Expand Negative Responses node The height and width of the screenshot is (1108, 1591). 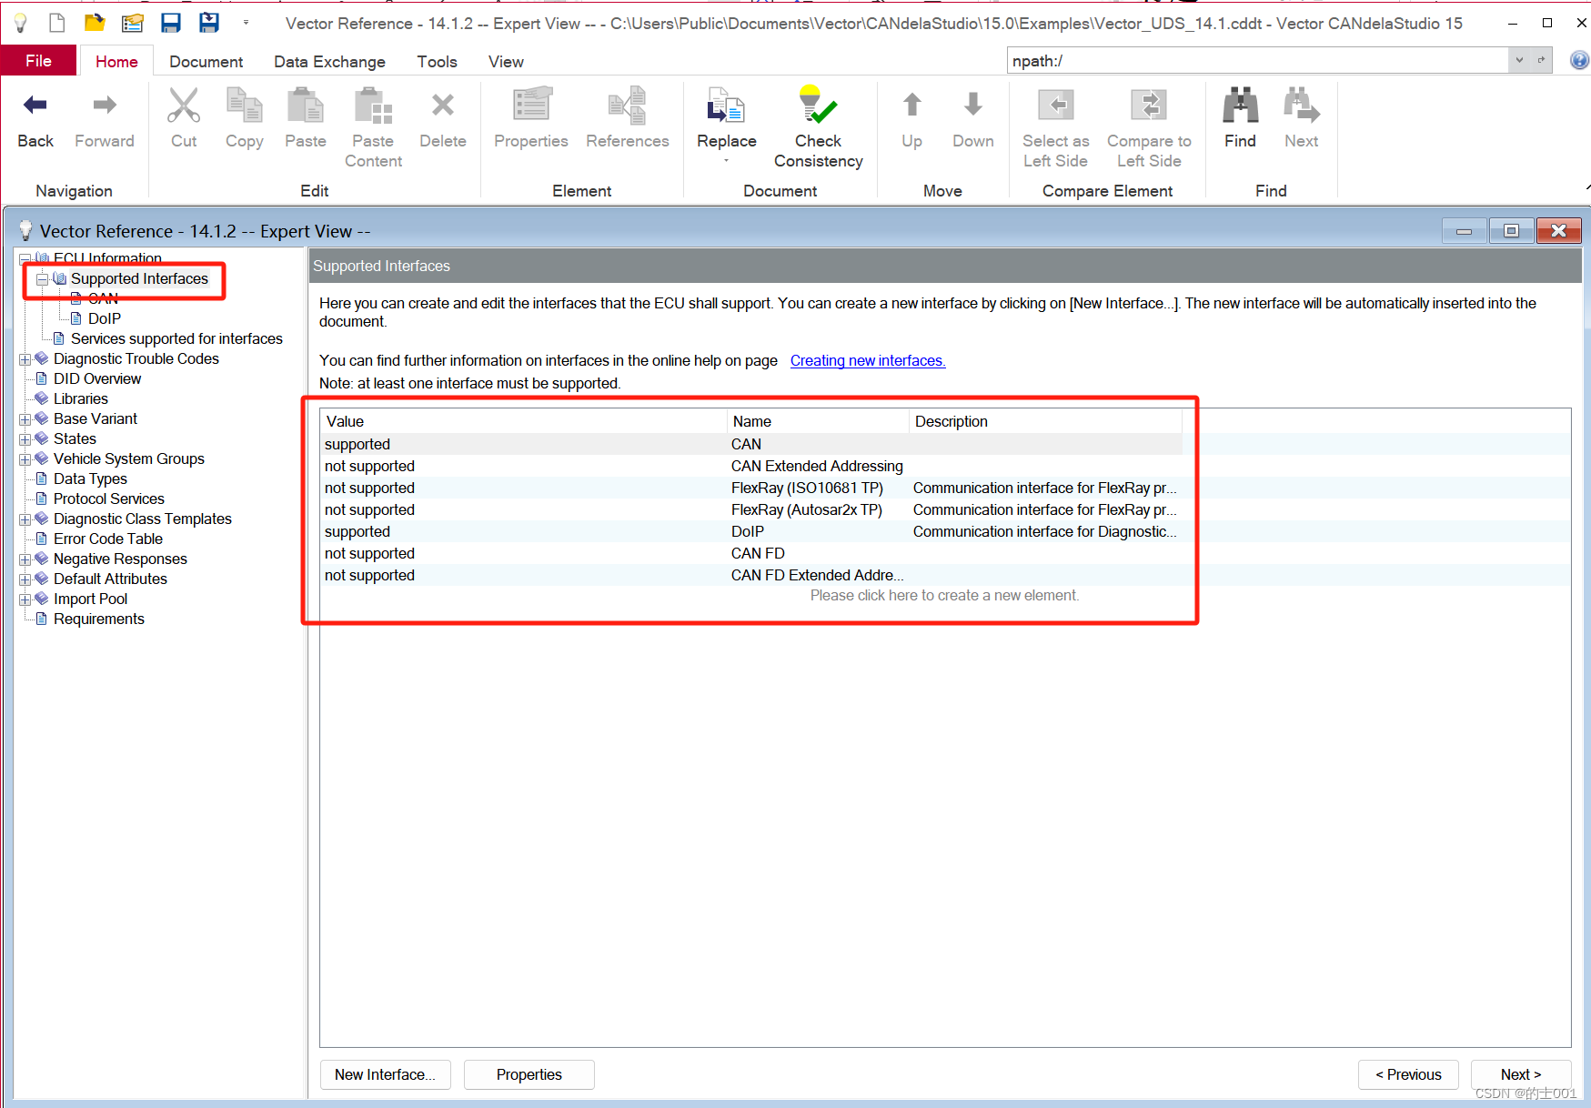coord(25,559)
